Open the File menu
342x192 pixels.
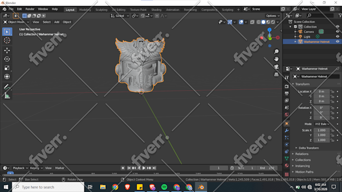tap(11, 9)
